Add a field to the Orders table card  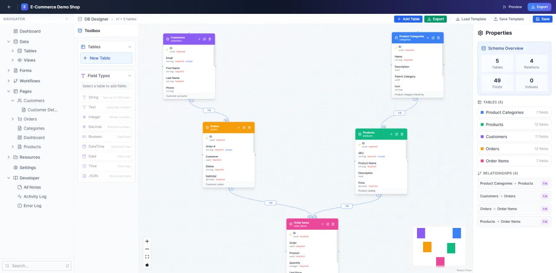pyautogui.click(x=239, y=127)
